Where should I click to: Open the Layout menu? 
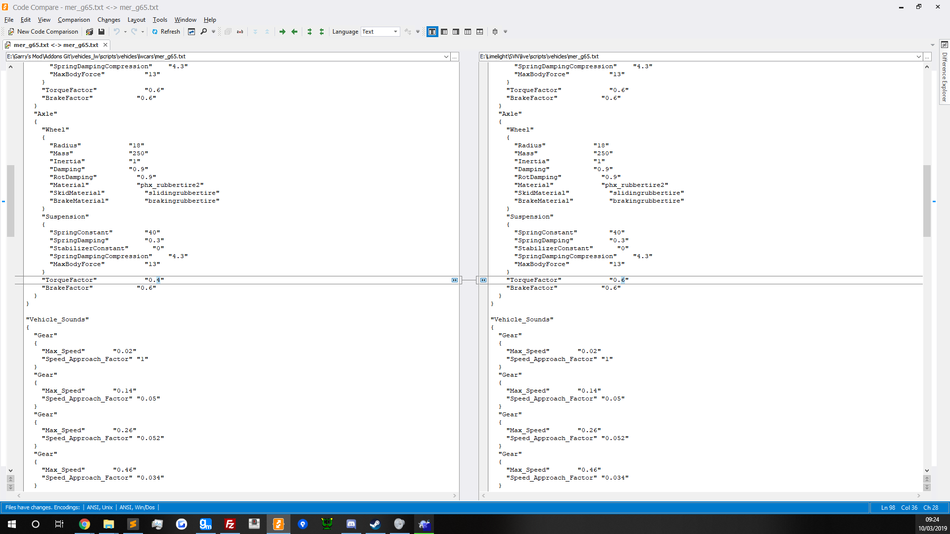coord(137,20)
